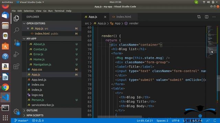The image size is (220, 123).
Task: Open About.js in the explorer
Action: [x=52, y=44]
